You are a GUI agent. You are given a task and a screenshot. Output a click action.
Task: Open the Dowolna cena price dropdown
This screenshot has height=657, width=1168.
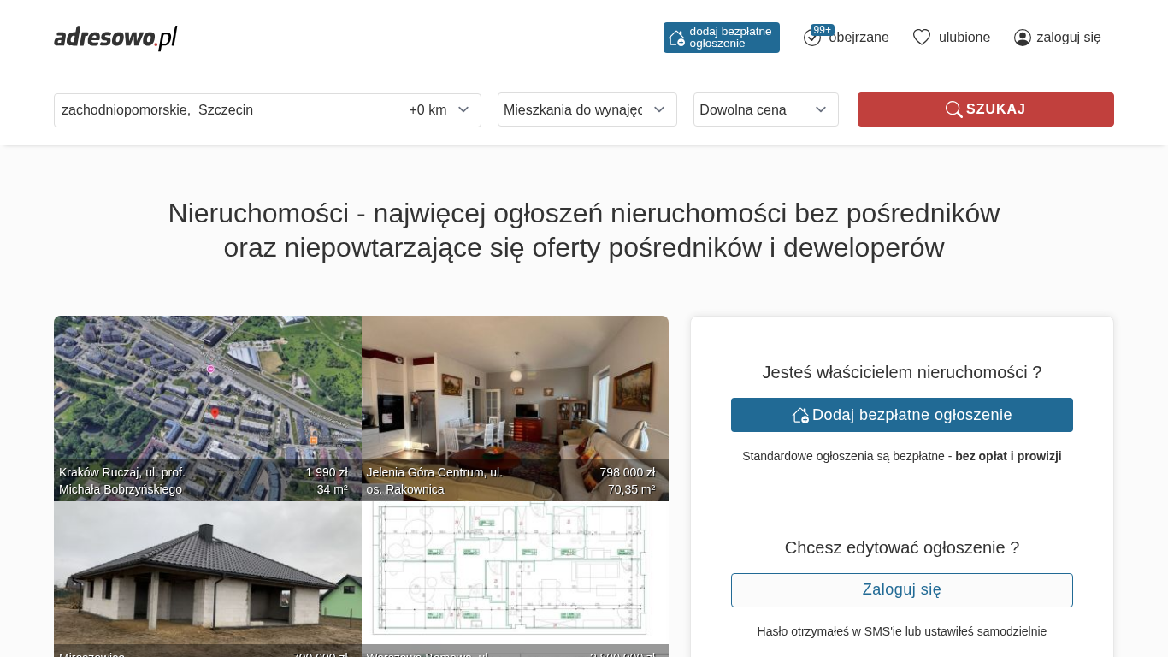pyautogui.click(x=765, y=109)
